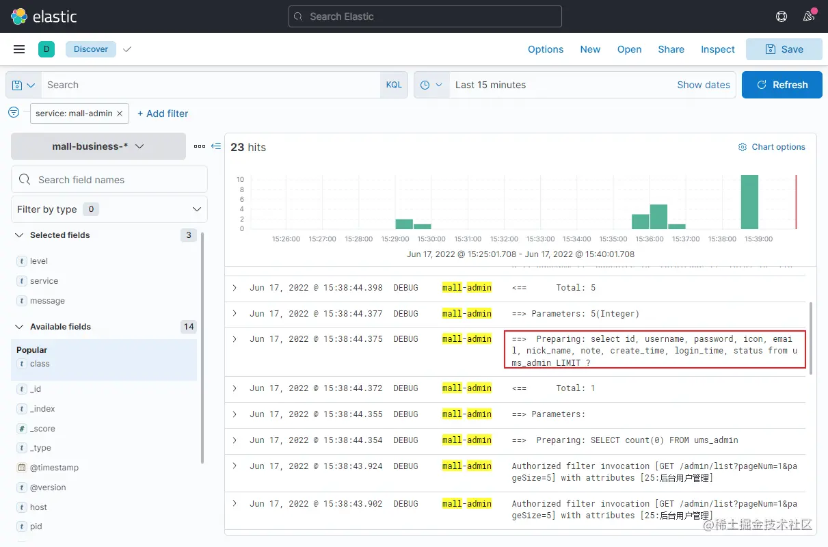Image resolution: width=828 pixels, height=547 pixels.
Task: Expand the 15:38:44.355 log row
Action: click(x=235, y=414)
